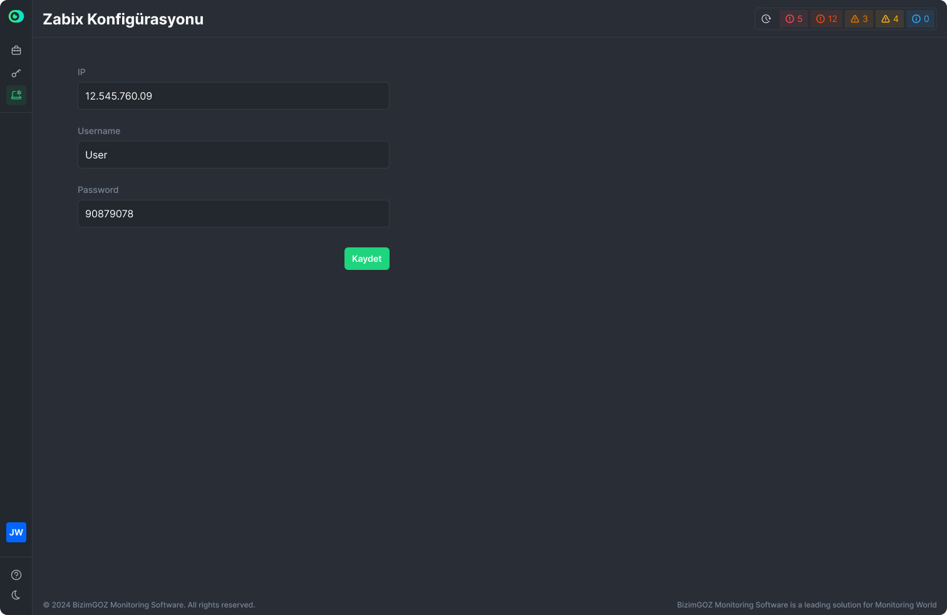This screenshot has width=947, height=615.
Task: Toggle dark mode moon icon
Action: coord(16,595)
